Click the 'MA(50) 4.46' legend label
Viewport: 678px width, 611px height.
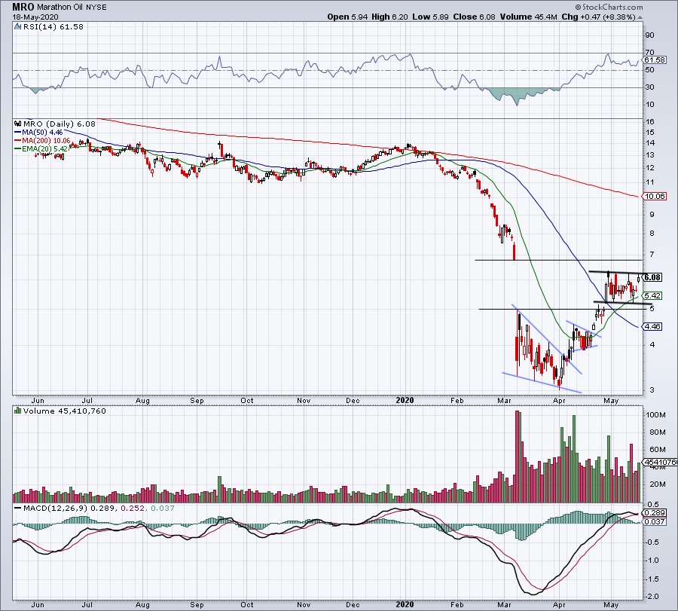pyautogui.click(x=42, y=133)
